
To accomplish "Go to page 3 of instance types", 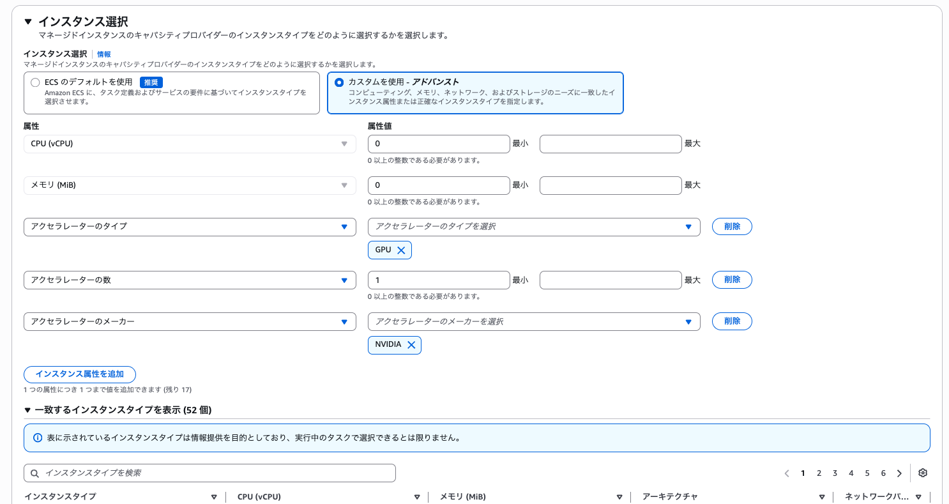I will click(x=835, y=473).
